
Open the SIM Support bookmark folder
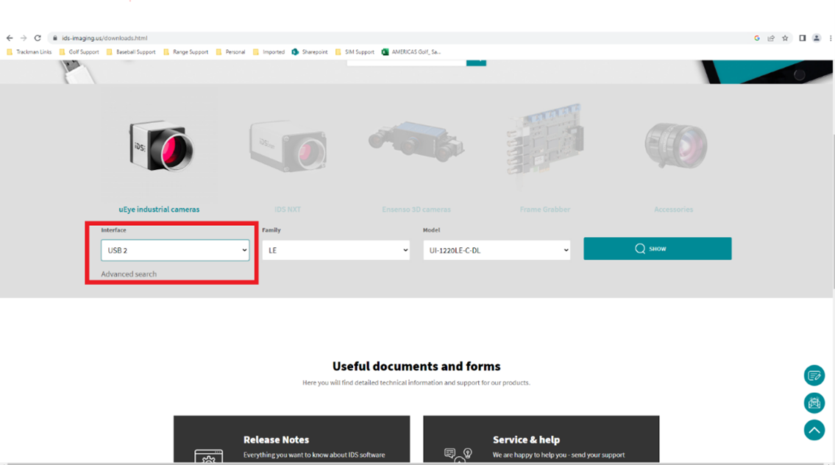click(x=355, y=52)
